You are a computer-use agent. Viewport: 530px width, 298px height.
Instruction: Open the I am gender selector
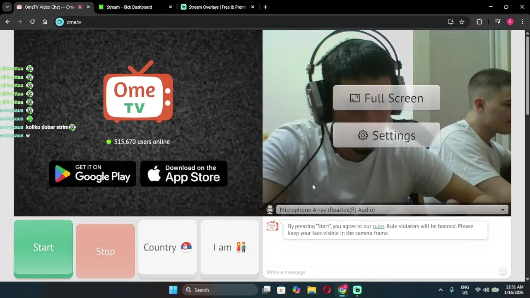[230, 247]
